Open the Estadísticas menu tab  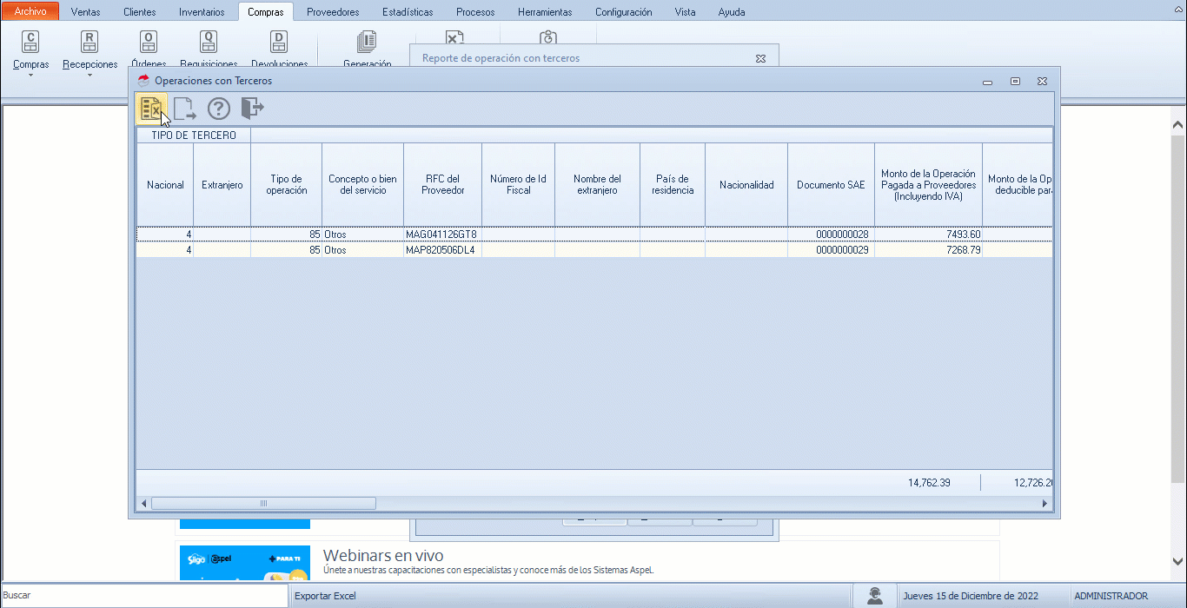[408, 12]
